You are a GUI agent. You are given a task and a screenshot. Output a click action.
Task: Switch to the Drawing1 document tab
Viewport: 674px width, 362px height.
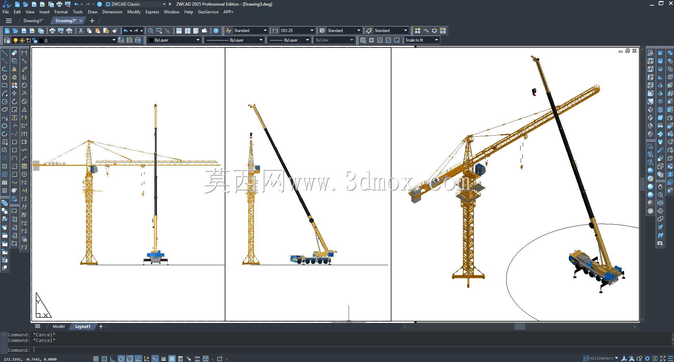coord(33,21)
